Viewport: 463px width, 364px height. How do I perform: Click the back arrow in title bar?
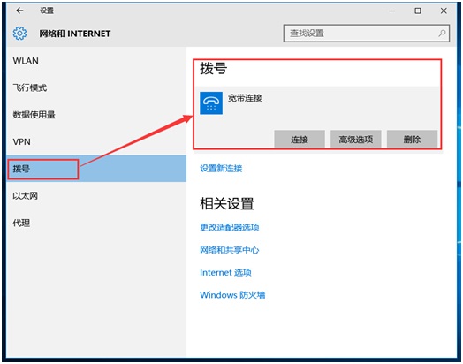pos(19,11)
